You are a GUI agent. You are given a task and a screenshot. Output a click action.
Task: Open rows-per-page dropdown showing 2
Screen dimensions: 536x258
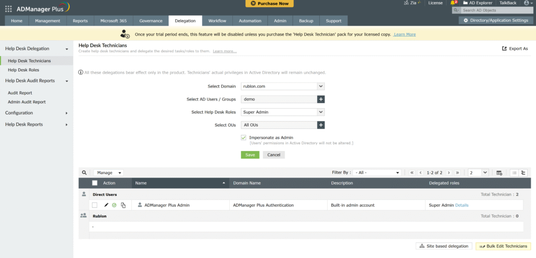tap(478, 173)
